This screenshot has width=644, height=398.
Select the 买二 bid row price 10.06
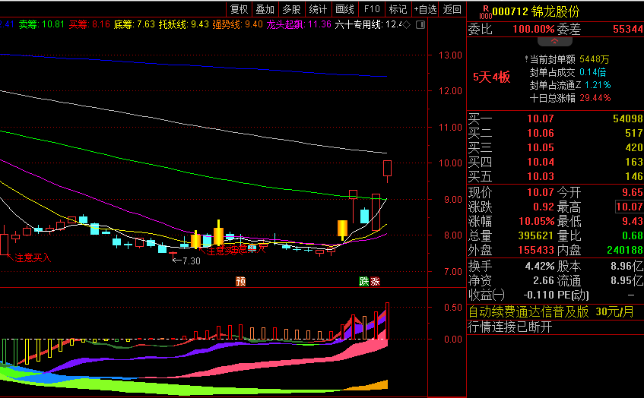(x=540, y=133)
